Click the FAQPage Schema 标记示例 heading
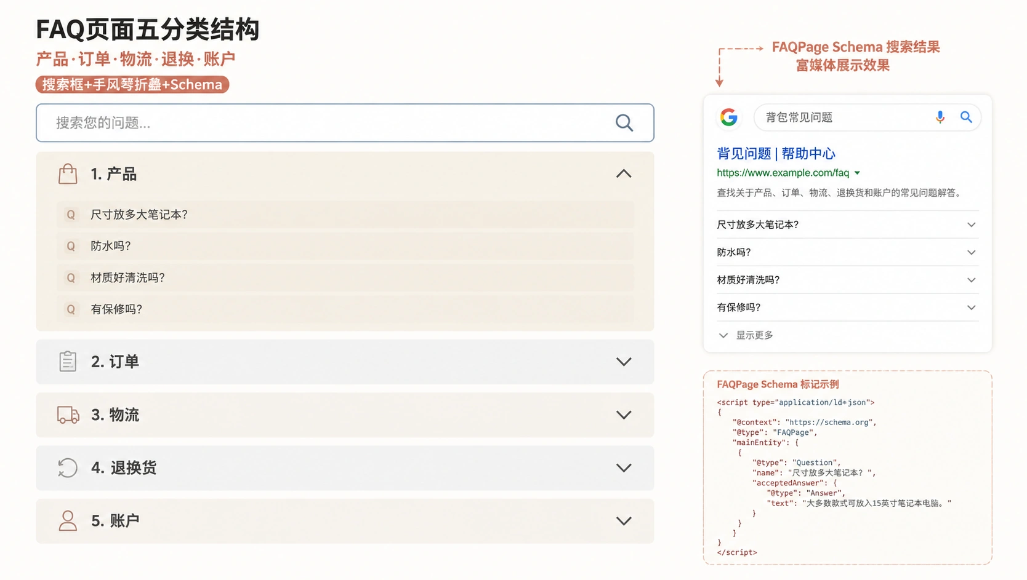 (x=778, y=384)
